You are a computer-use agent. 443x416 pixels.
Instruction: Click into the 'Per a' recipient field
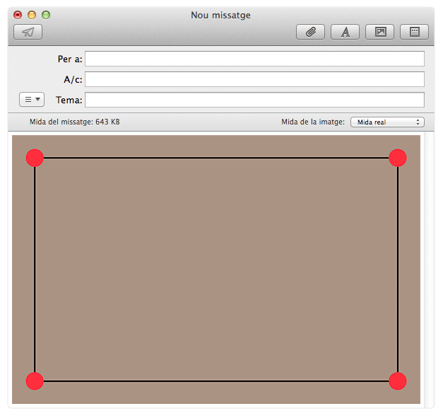[254, 59]
